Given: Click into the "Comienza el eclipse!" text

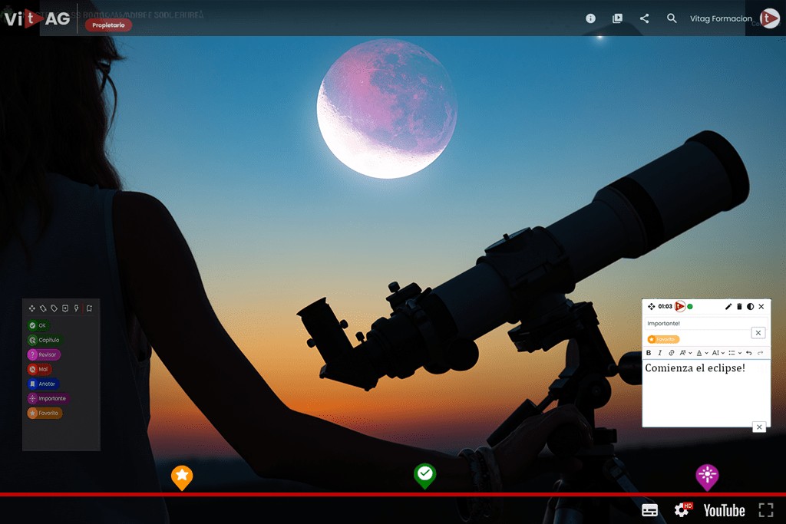Looking at the screenshot, I should [x=695, y=368].
